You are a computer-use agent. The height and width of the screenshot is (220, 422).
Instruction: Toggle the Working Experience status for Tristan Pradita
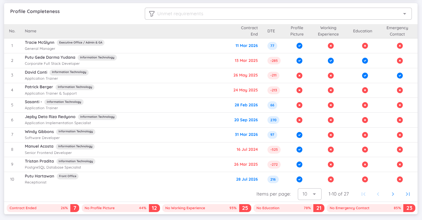331,164
